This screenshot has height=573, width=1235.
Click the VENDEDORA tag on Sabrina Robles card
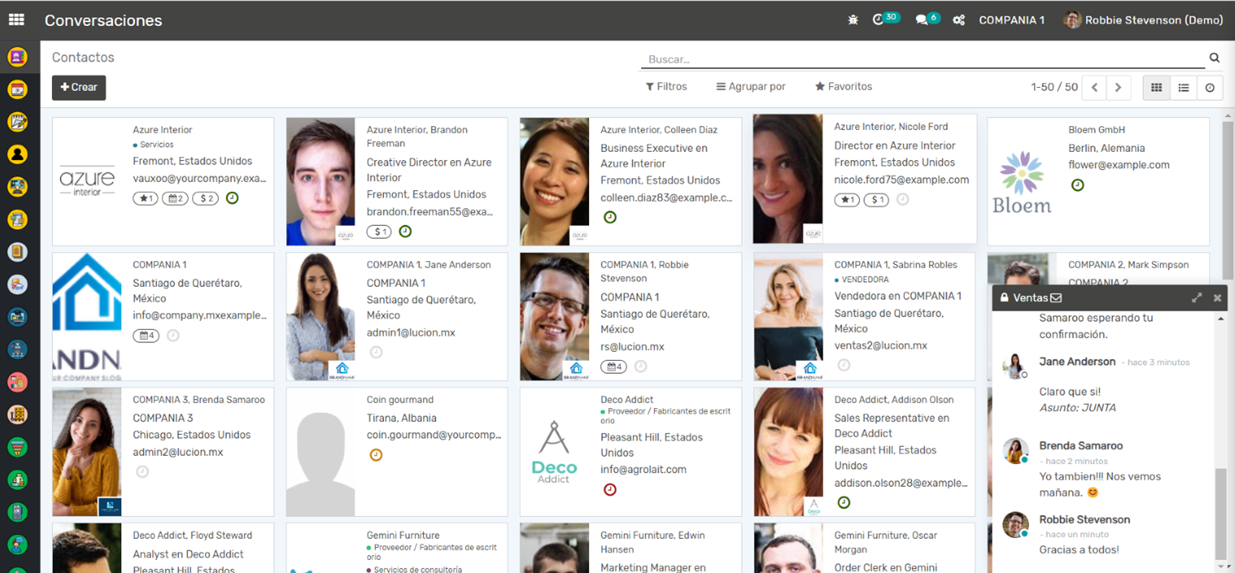862,280
